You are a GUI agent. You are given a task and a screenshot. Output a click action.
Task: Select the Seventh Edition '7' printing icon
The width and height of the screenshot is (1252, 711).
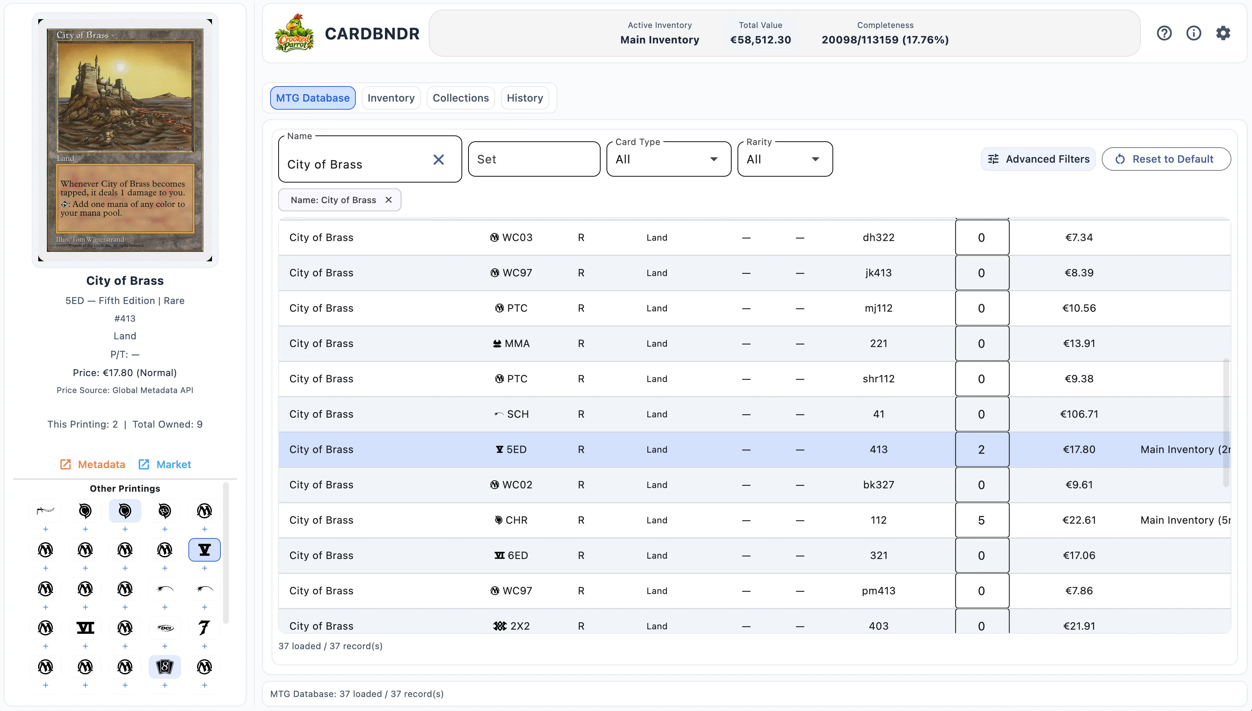coord(205,627)
